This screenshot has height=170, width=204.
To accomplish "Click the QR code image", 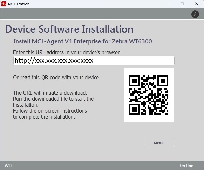I will coord(149,95).
